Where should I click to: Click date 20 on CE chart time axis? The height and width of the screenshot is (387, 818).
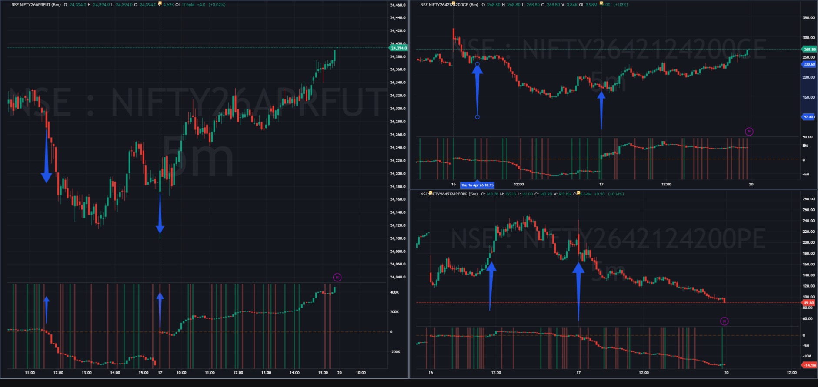click(x=751, y=185)
